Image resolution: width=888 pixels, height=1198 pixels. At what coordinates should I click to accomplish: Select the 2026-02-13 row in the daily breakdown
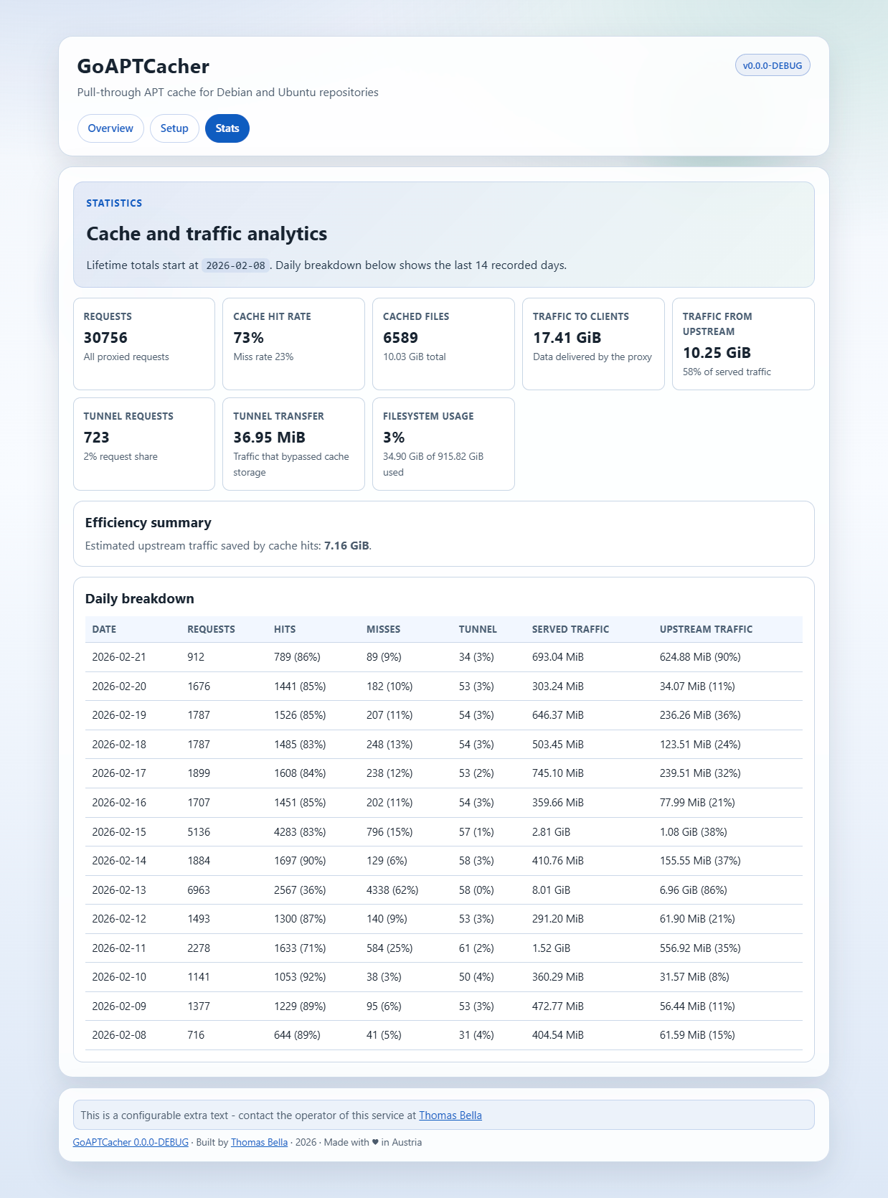[443, 890]
